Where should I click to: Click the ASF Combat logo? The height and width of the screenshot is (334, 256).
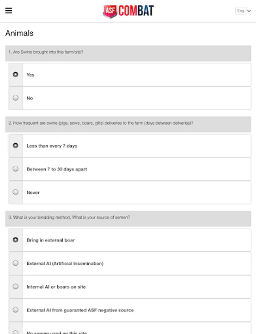(128, 11)
